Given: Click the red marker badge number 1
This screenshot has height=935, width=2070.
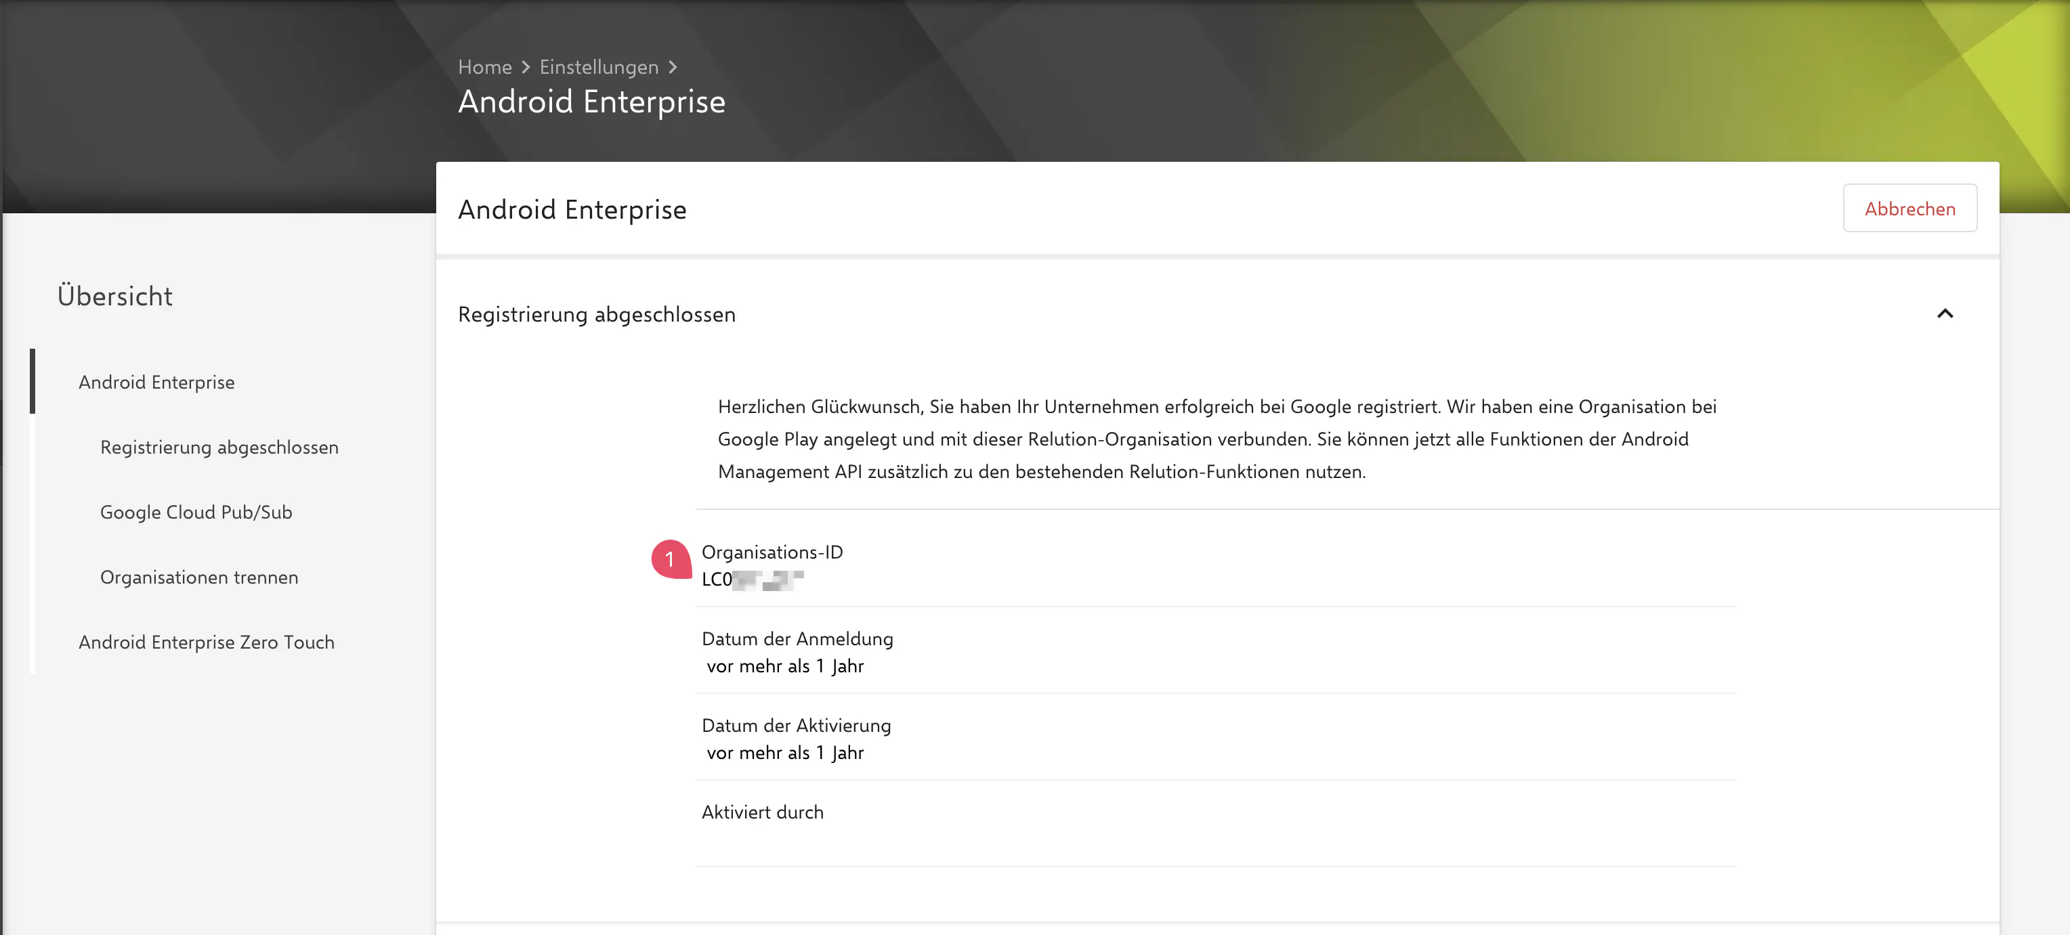Looking at the screenshot, I should point(669,559).
